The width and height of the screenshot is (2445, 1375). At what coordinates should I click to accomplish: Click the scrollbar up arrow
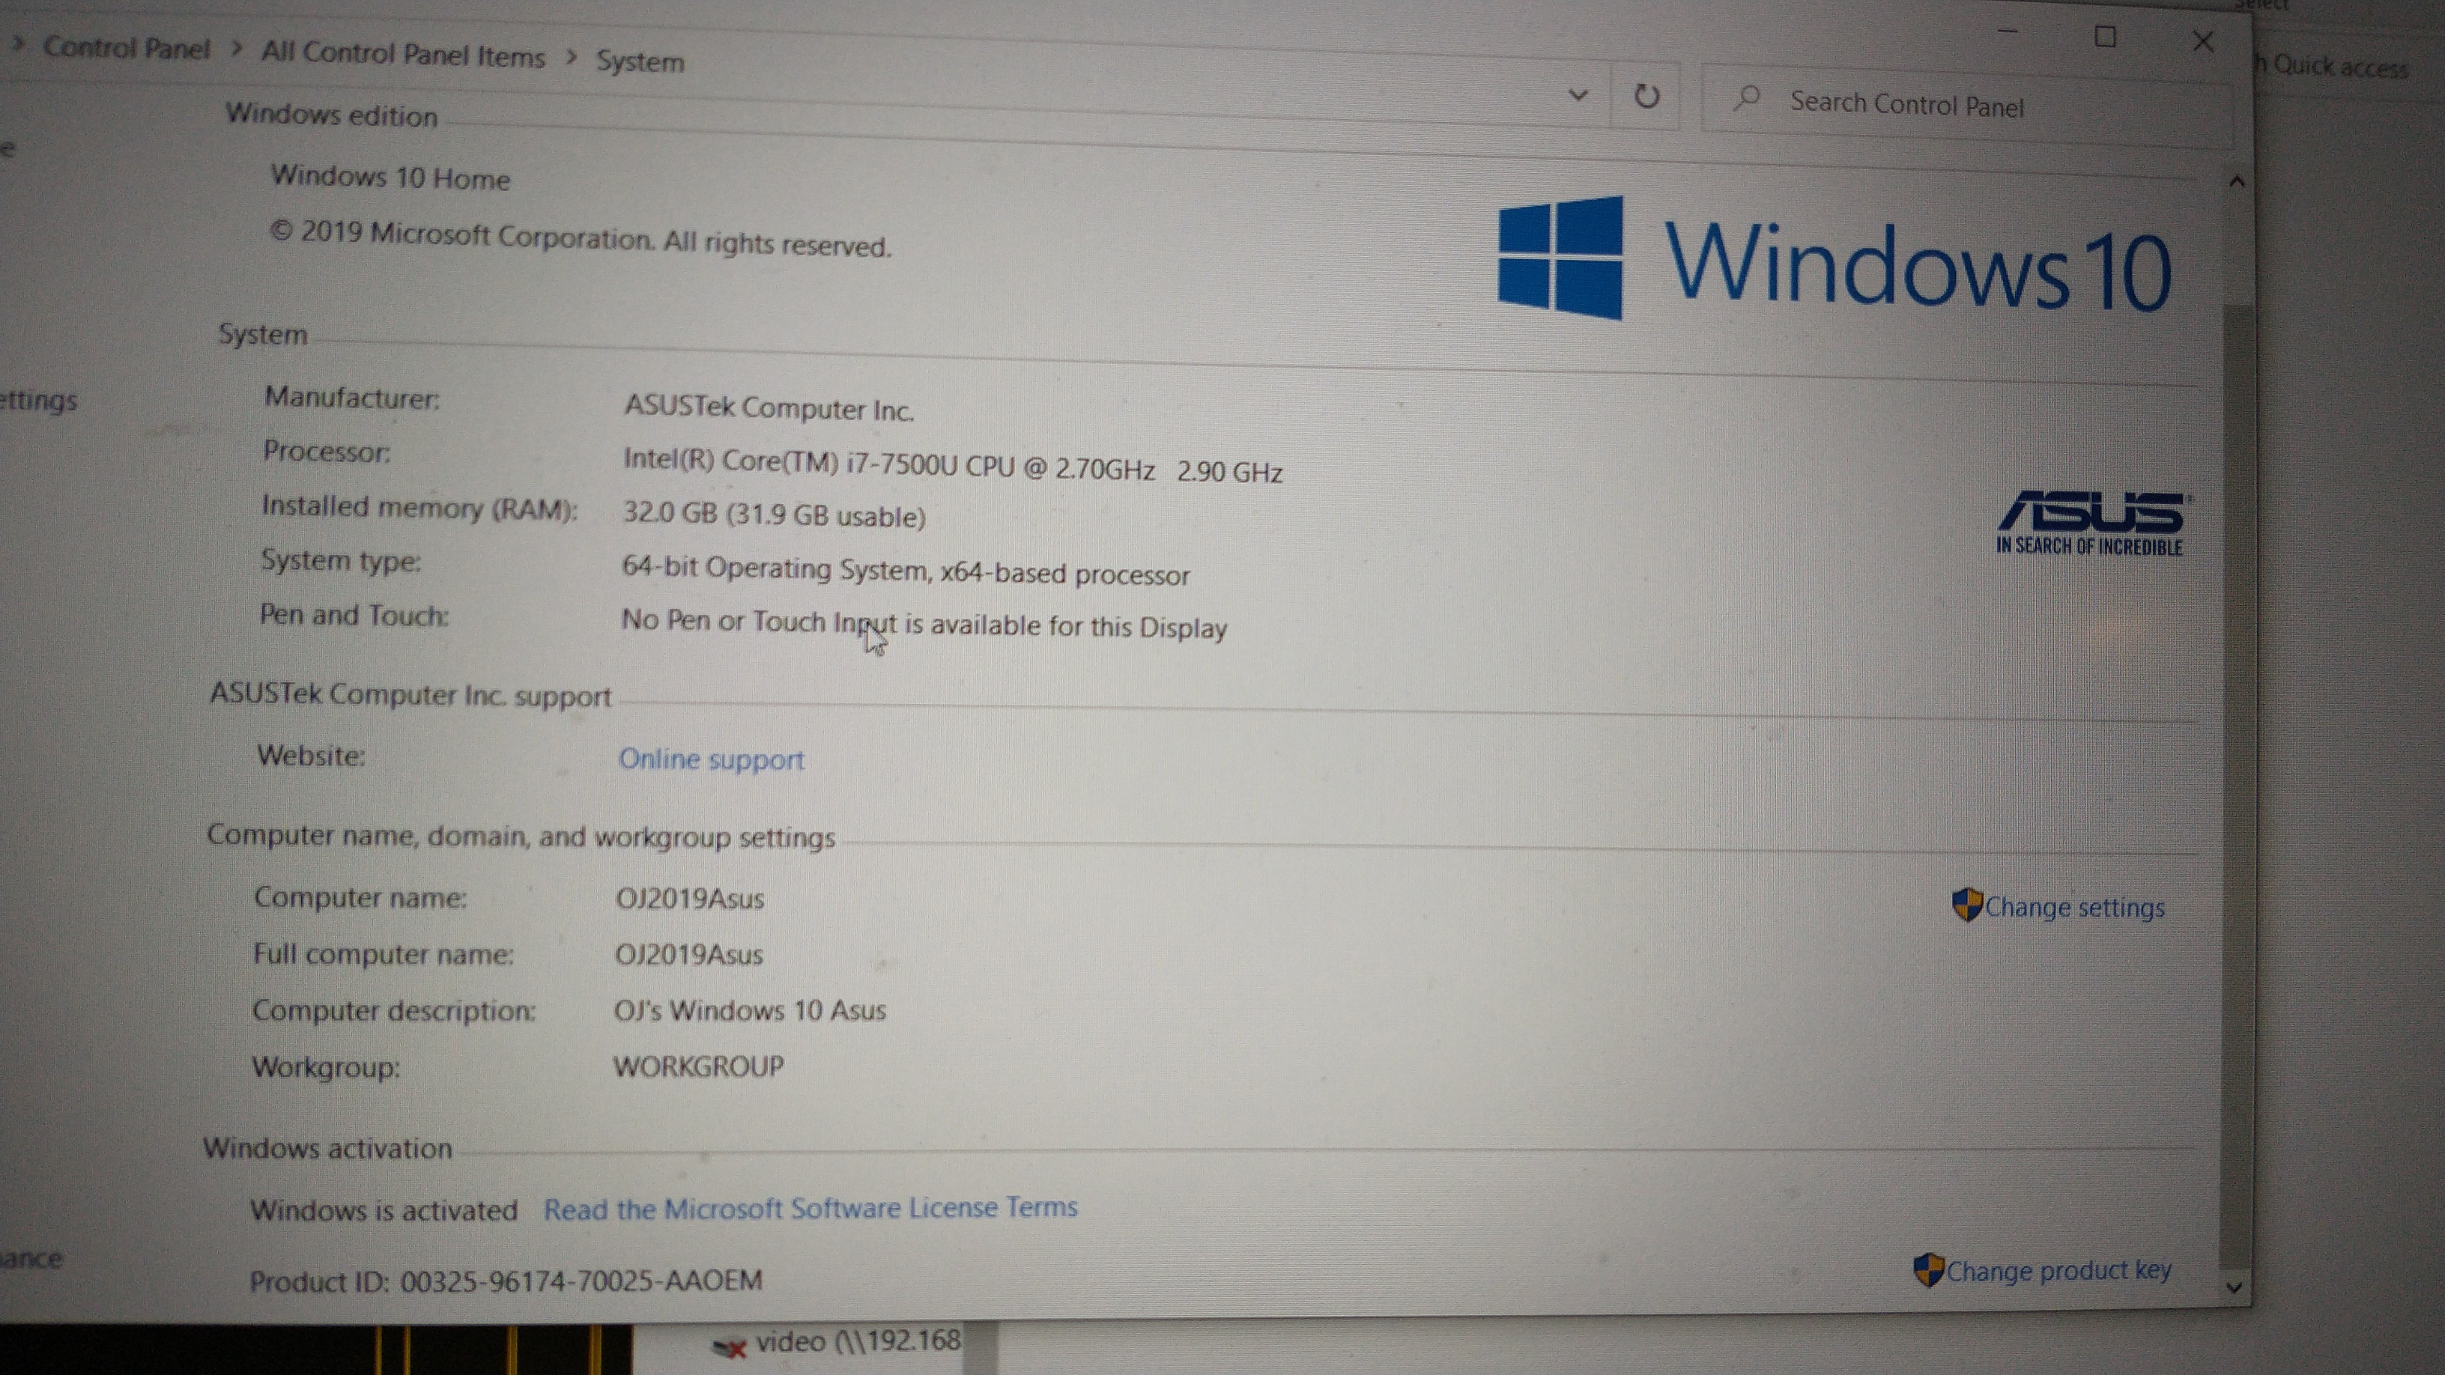(2238, 181)
